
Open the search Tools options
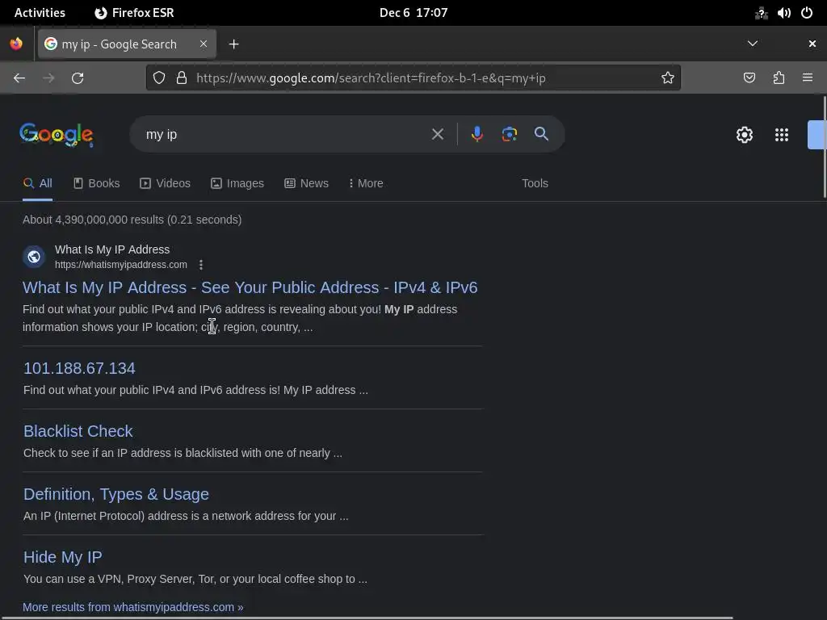click(x=535, y=183)
